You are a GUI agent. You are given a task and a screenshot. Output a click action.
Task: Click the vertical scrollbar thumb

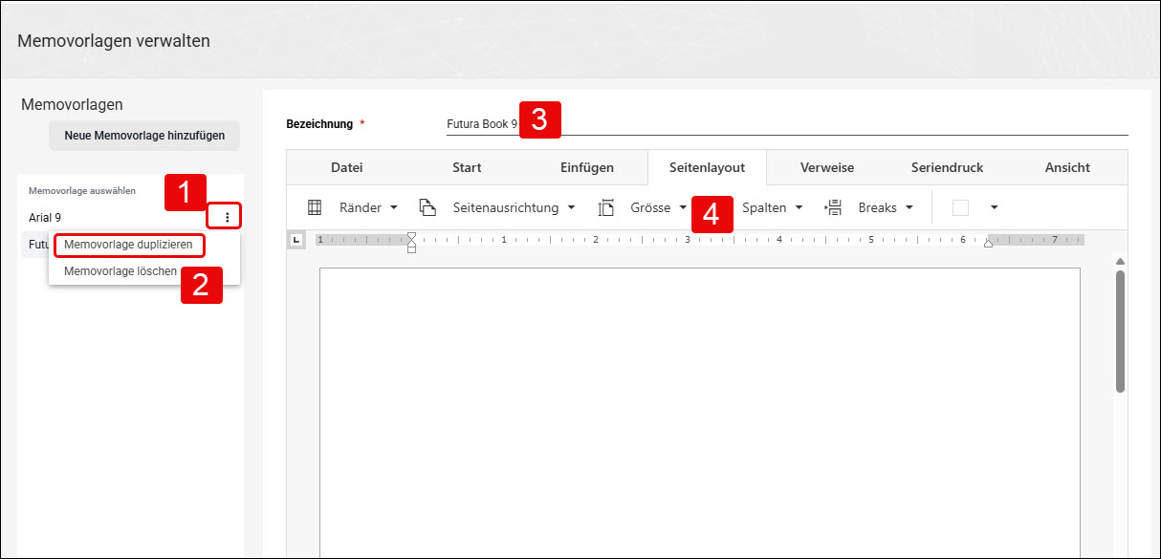coord(1120,331)
